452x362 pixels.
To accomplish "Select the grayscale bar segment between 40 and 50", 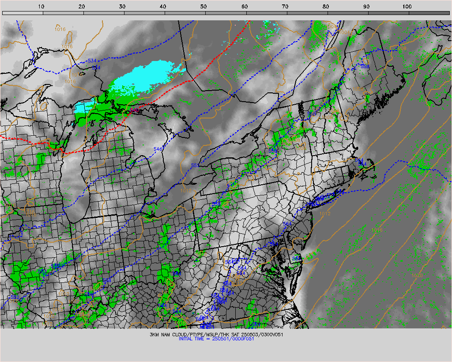I will click(x=185, y=13).
